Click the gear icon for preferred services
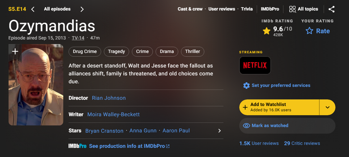Image resolution: width=349 pixels, height=157 pixels. click(247, 85)
